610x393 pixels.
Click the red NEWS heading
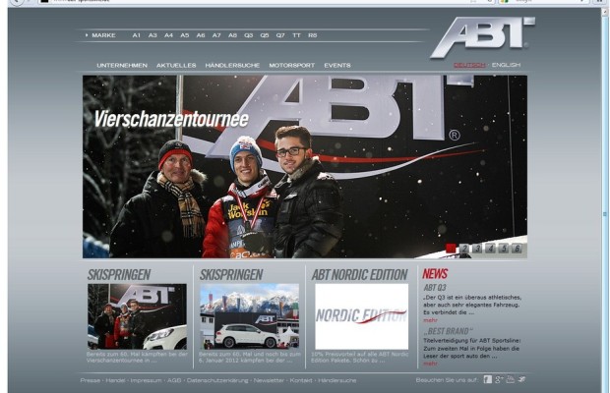coord(435,274)
